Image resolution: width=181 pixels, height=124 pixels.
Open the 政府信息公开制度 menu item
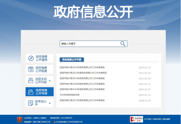[x=41, y=69]
